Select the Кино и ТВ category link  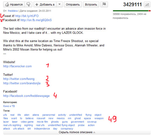(9, 106)
